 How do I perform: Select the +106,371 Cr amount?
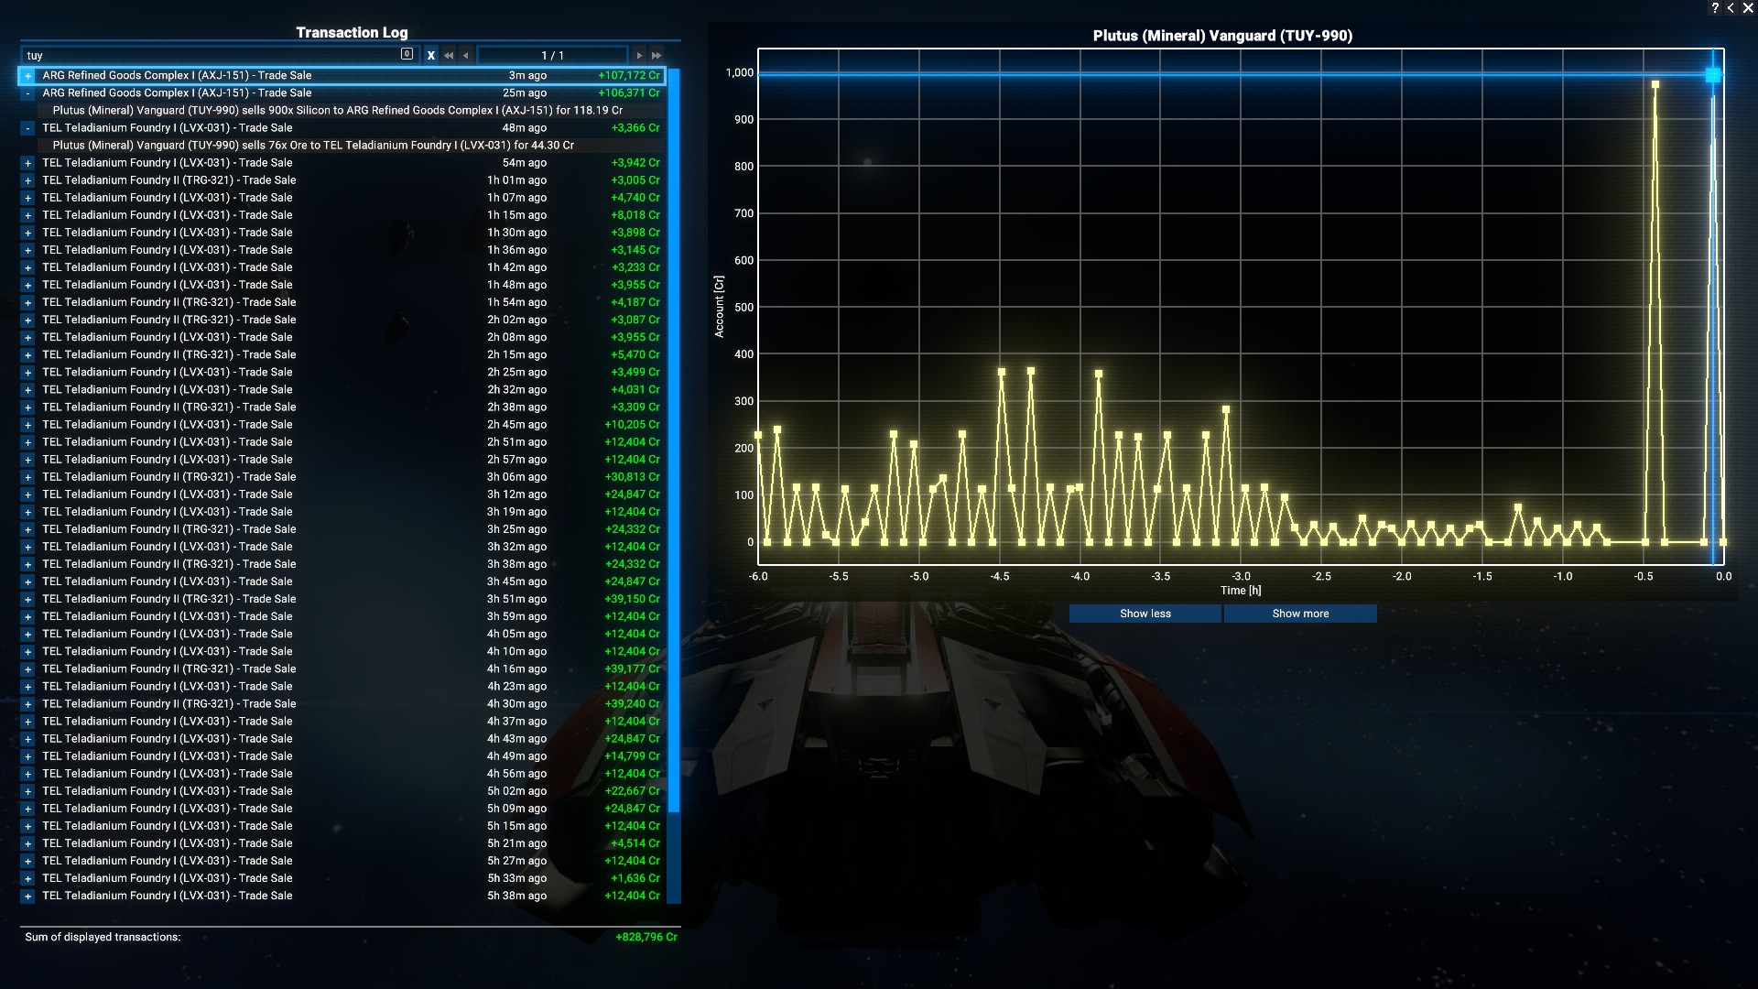pos(629,92)
